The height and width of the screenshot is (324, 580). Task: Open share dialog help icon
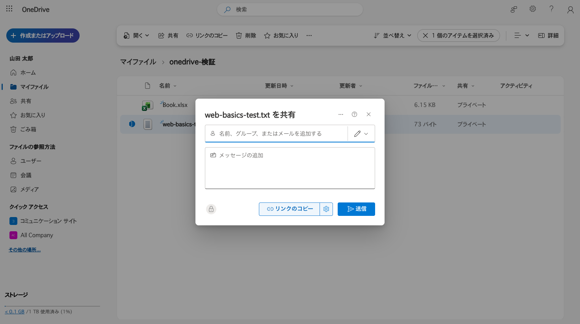tap(354, 114)
